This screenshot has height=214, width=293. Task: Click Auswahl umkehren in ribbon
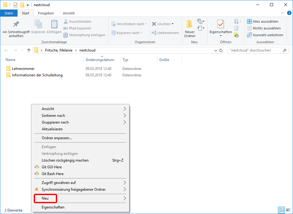(x=265, y=35)
